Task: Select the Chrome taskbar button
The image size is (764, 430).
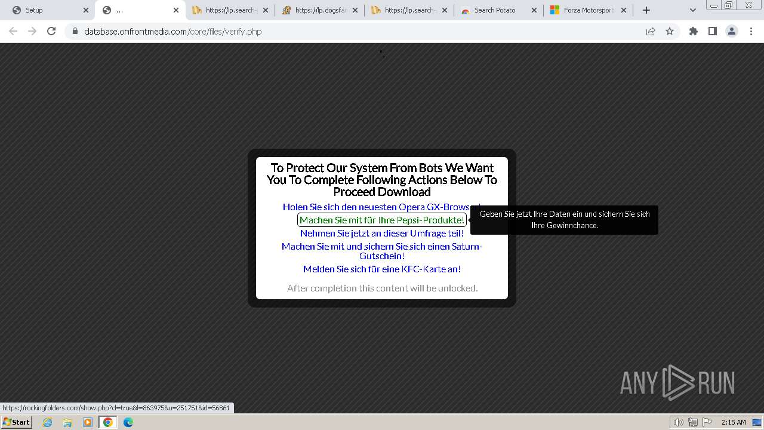Action: click(108, 422)
